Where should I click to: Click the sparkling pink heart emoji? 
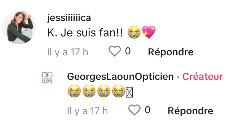[149, 32]
